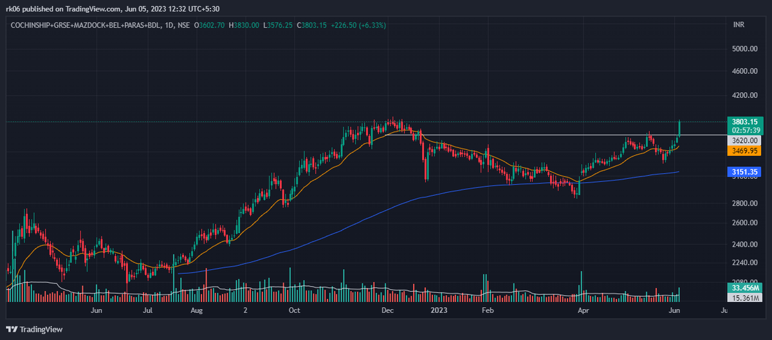Click the Feb time axis label
Viewport: 772px width, 340px height.
coord(487,310)
